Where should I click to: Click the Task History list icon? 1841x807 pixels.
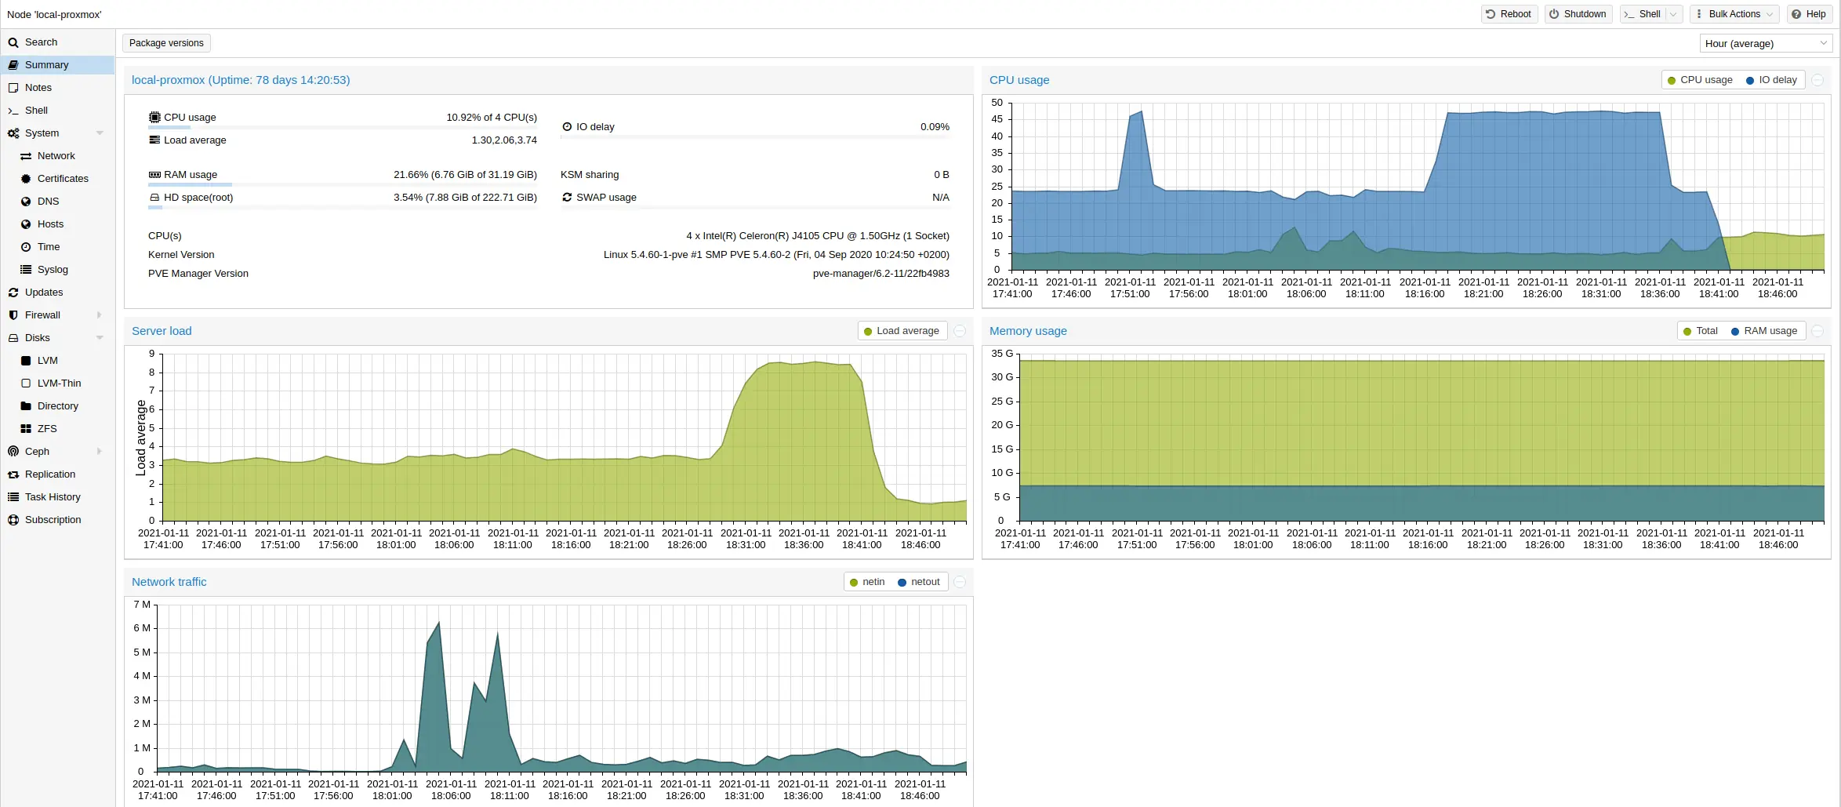pyautogui.click(x=13, y=497)
